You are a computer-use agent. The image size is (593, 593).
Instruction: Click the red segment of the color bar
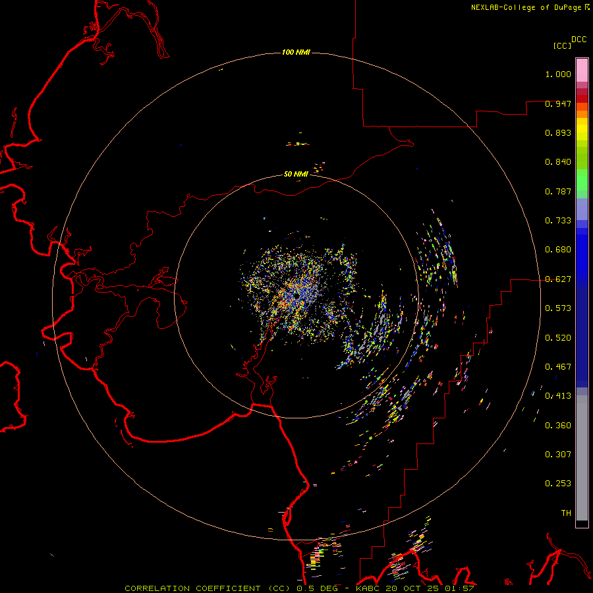[582, 99]
